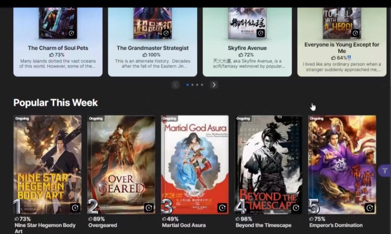Click the Ongoing badge on Emperor's Domination cover
The image size is (391, 234).
click(x=317, y=119)
